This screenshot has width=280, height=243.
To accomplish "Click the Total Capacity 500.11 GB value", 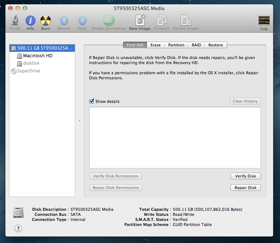I will point(207,209).
